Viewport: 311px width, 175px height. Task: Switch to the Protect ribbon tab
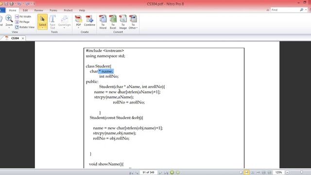[68, 10]
